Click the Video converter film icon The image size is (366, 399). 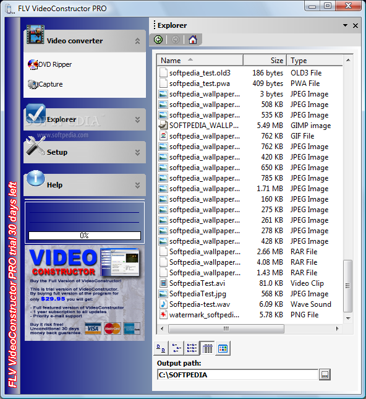(x=35, y=35)
